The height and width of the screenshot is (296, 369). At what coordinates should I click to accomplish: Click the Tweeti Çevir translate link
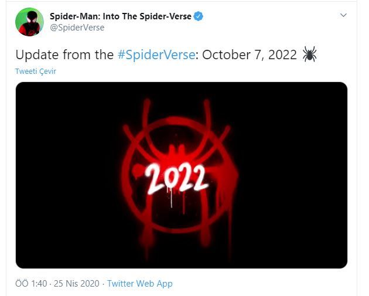pyautogui.click(x=36, y=71)
